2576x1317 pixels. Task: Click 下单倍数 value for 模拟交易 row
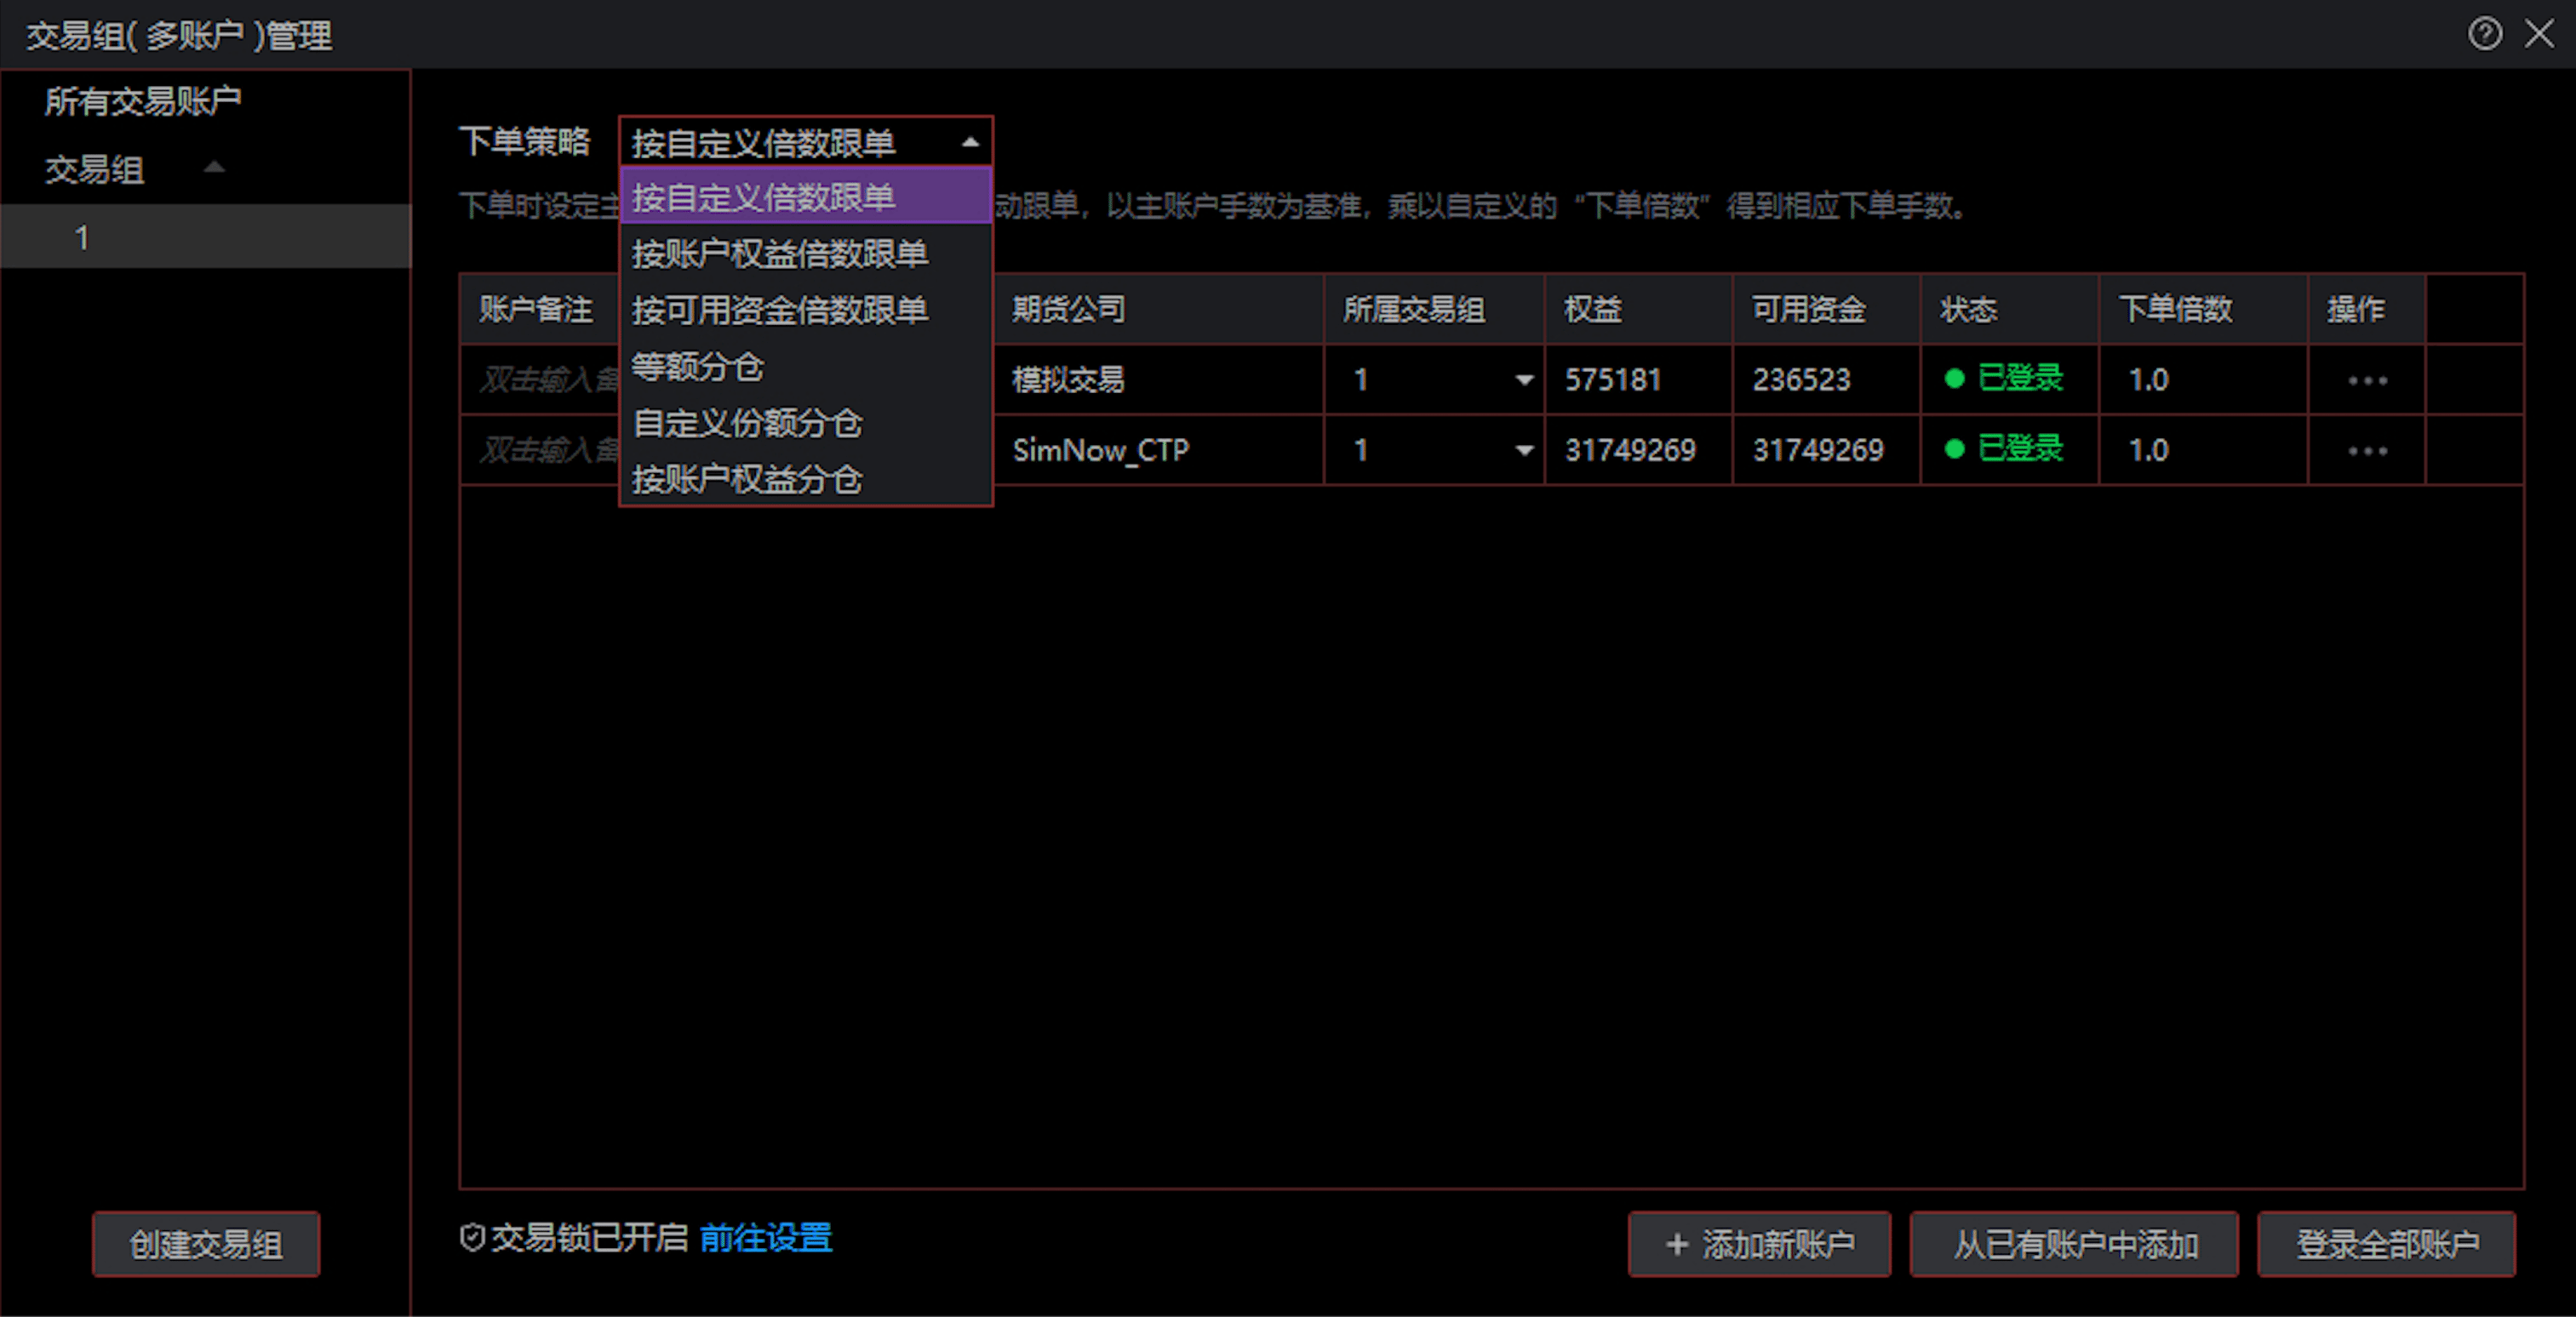(x=2148, y=379)
